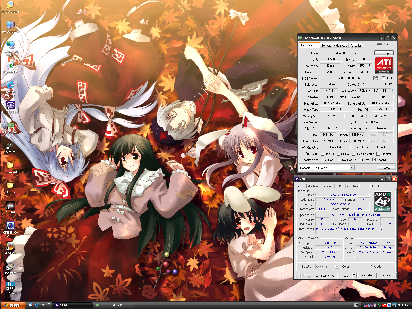Switch to the CPU-Z Graphics tab
The width and height of the screenshot is (412, 309).
[x=352, y=186]
